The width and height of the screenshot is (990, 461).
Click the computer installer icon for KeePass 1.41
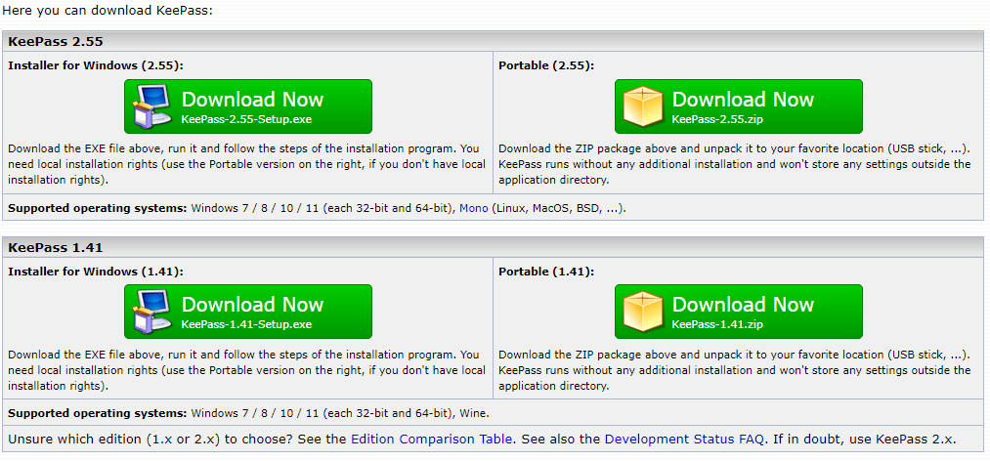pos(152,312)
